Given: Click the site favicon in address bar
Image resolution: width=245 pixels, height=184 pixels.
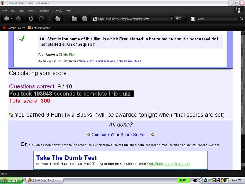Looking at the screenshot, I should pyautogui.click(x=95, y=19).
